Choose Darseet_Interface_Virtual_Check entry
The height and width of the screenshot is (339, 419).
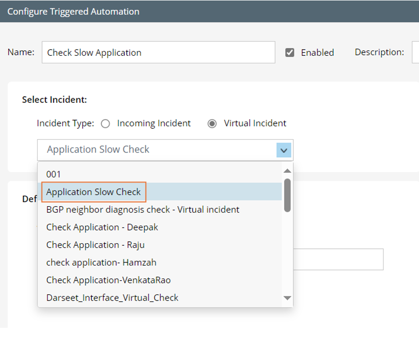point(112,297)
